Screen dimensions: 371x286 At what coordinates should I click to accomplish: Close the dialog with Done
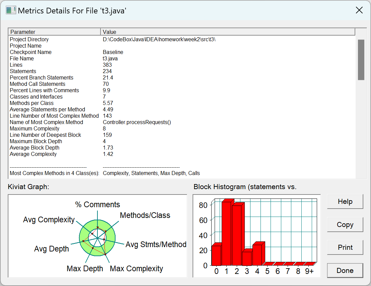(x=345, y=270)
